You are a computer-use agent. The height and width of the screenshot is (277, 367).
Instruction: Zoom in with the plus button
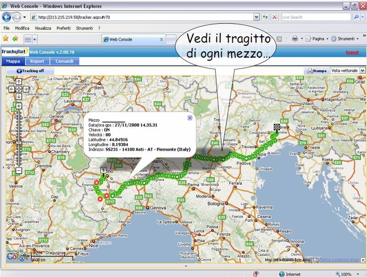[19, 106]
